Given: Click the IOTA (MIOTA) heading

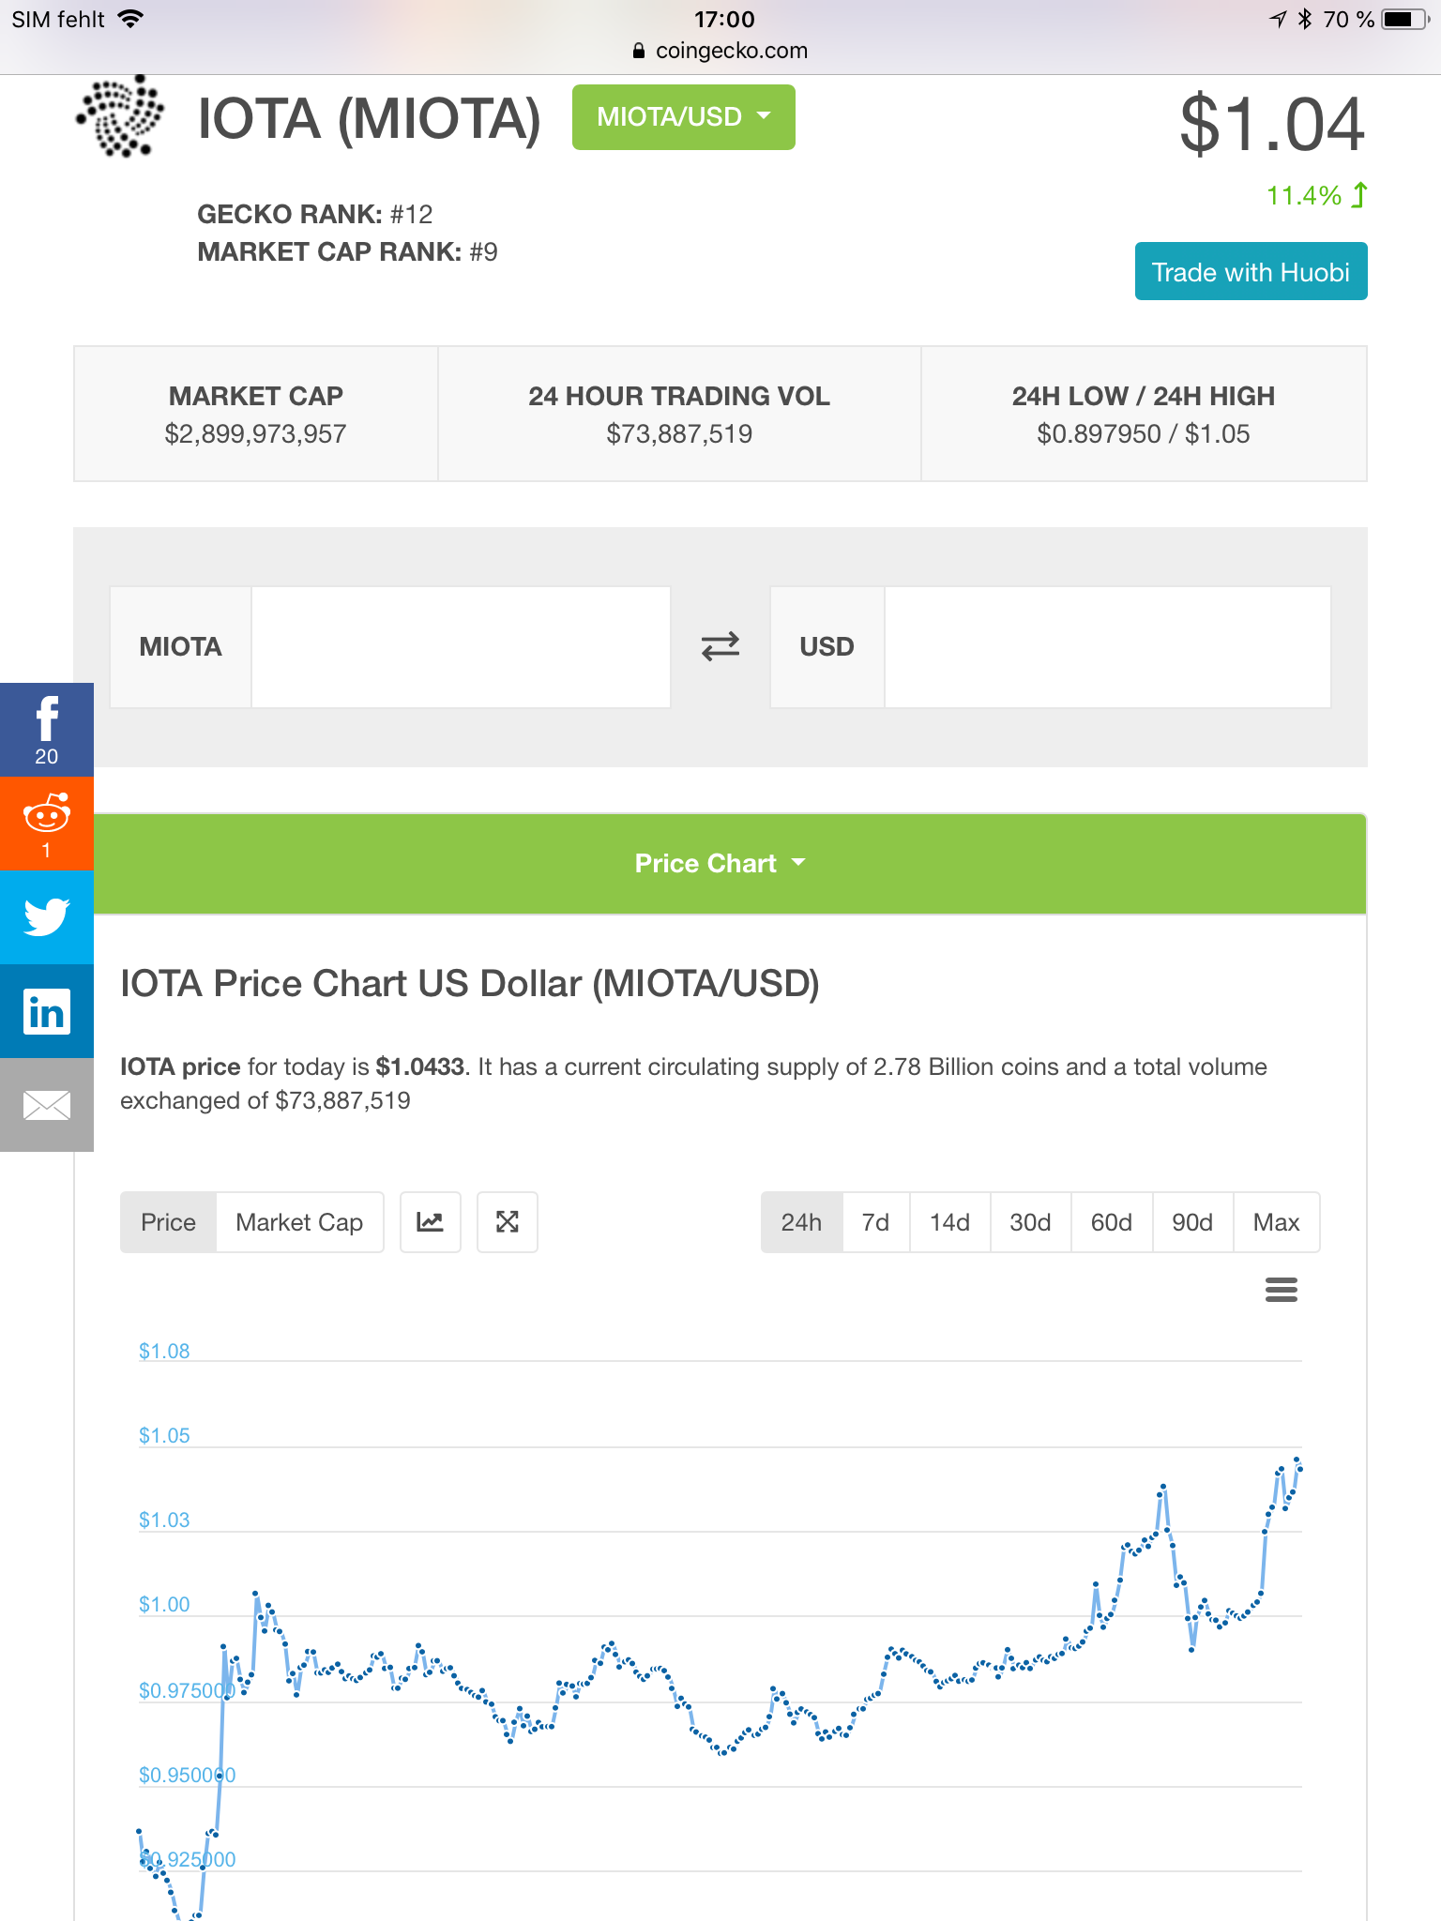Looking at the screenshot, I should pyautogui.click(x=370, y=119).
